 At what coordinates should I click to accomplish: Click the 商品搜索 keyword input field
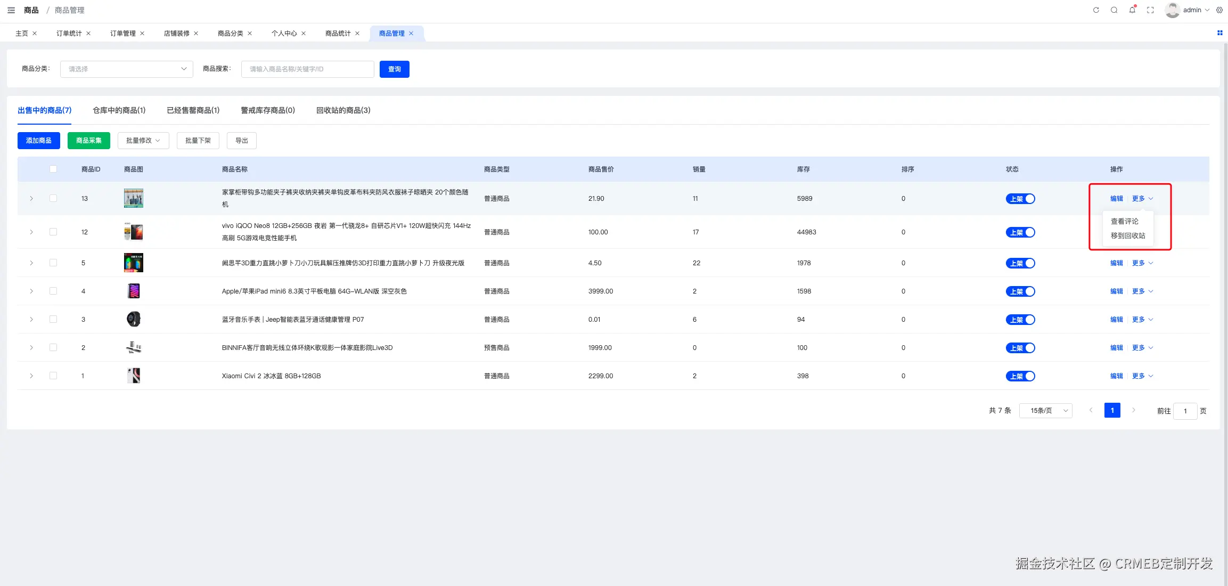[307, 69]
